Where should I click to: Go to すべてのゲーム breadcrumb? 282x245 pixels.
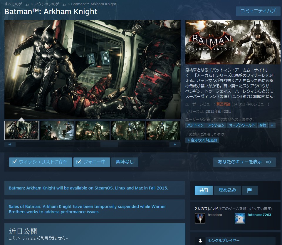[17, 4]
